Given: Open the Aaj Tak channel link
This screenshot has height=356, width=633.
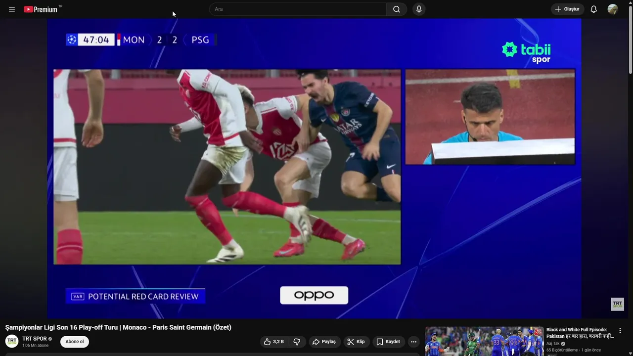Looking at the screenshot, I should (553, 344).
